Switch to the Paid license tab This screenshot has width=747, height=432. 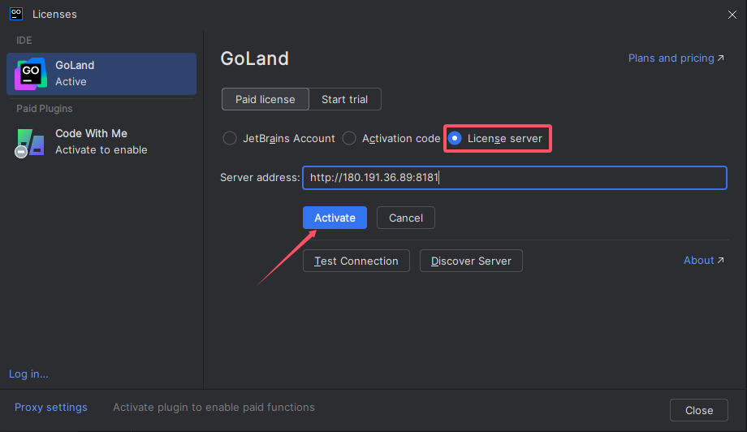[x=265, y=99]
